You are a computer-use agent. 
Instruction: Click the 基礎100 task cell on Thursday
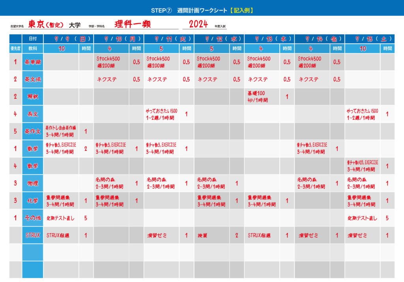coord(262,96)
